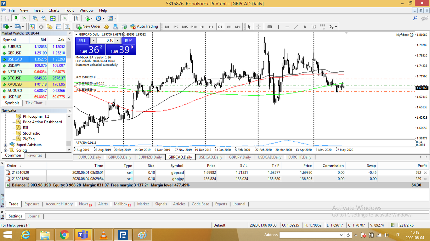
Task: Select the Fibonacci retracement tool
Action: 323,27
